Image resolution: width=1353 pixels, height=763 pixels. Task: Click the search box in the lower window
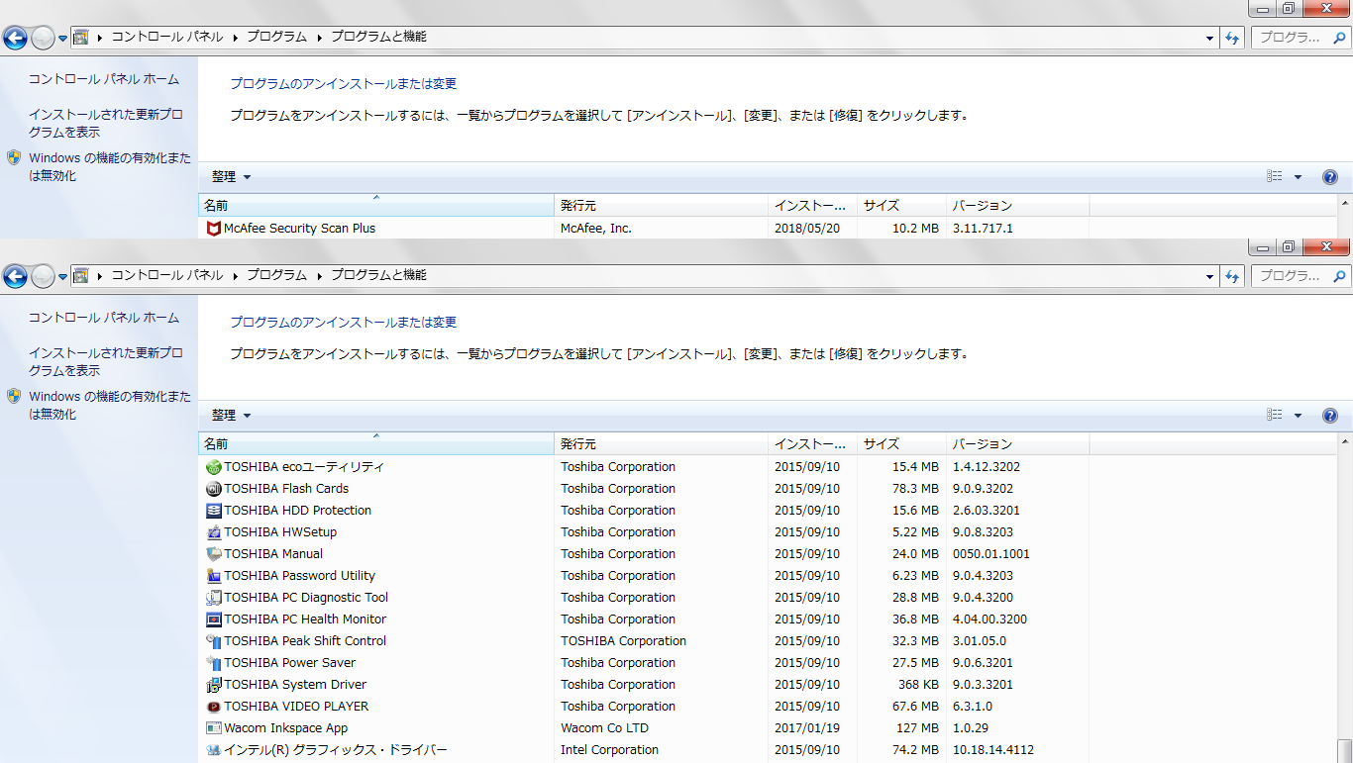click(x=1291, y=276)
